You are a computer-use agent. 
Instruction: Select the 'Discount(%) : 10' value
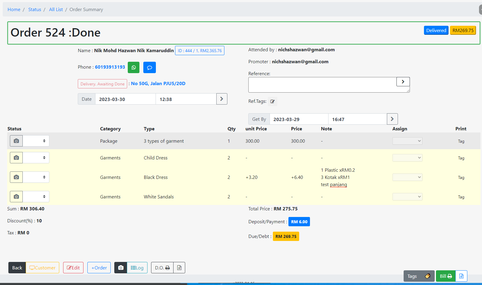tap(25, 221)
